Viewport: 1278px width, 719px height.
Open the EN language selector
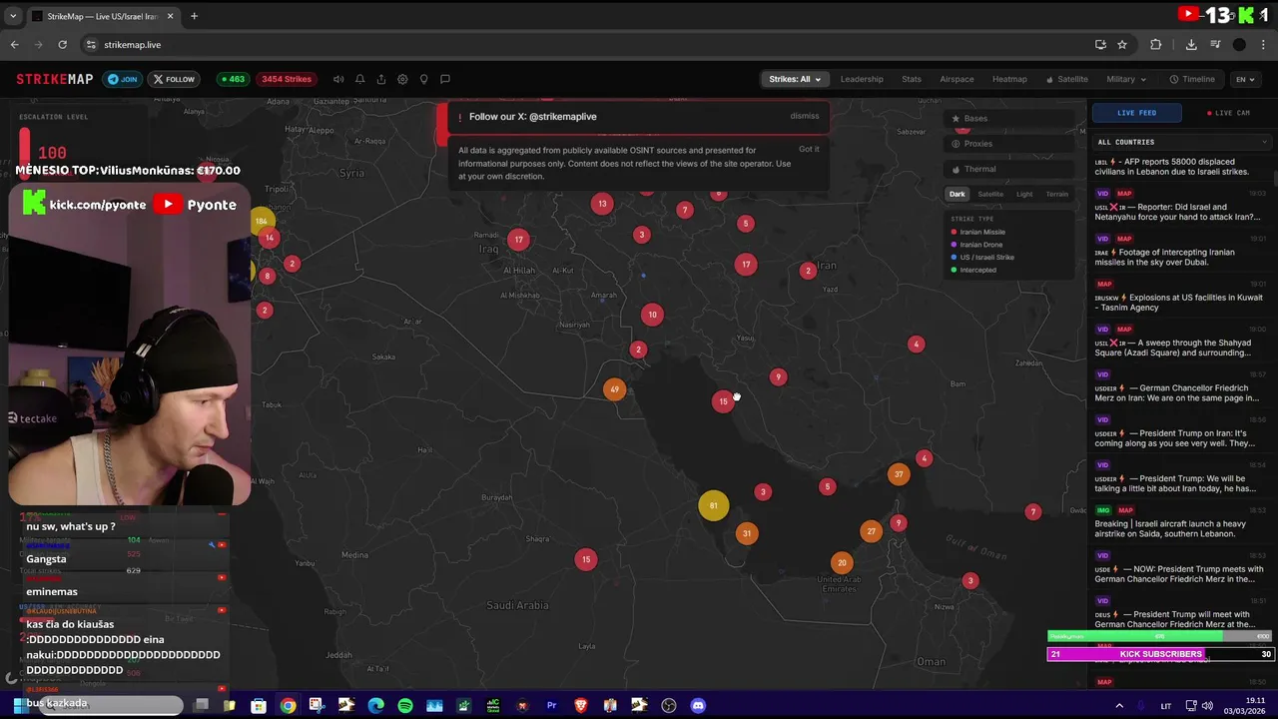click(x=1245, y=79)
